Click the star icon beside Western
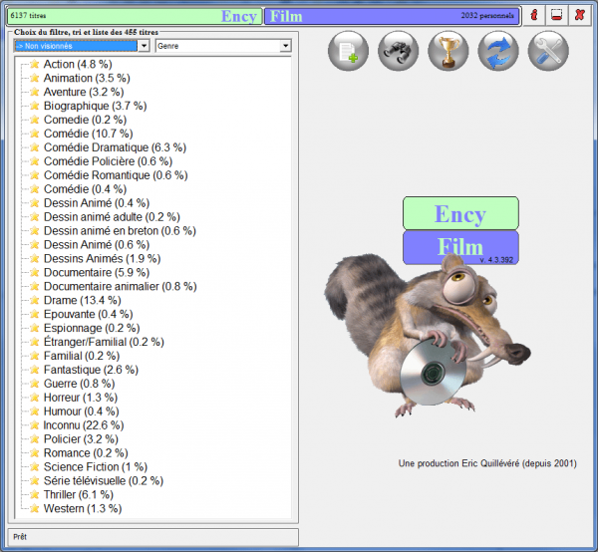598x552 pixels. pos(34,509)
